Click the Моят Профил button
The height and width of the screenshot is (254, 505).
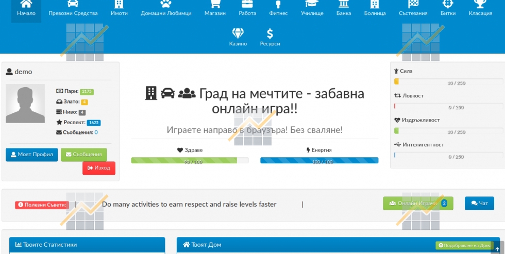tap(31, 155)
